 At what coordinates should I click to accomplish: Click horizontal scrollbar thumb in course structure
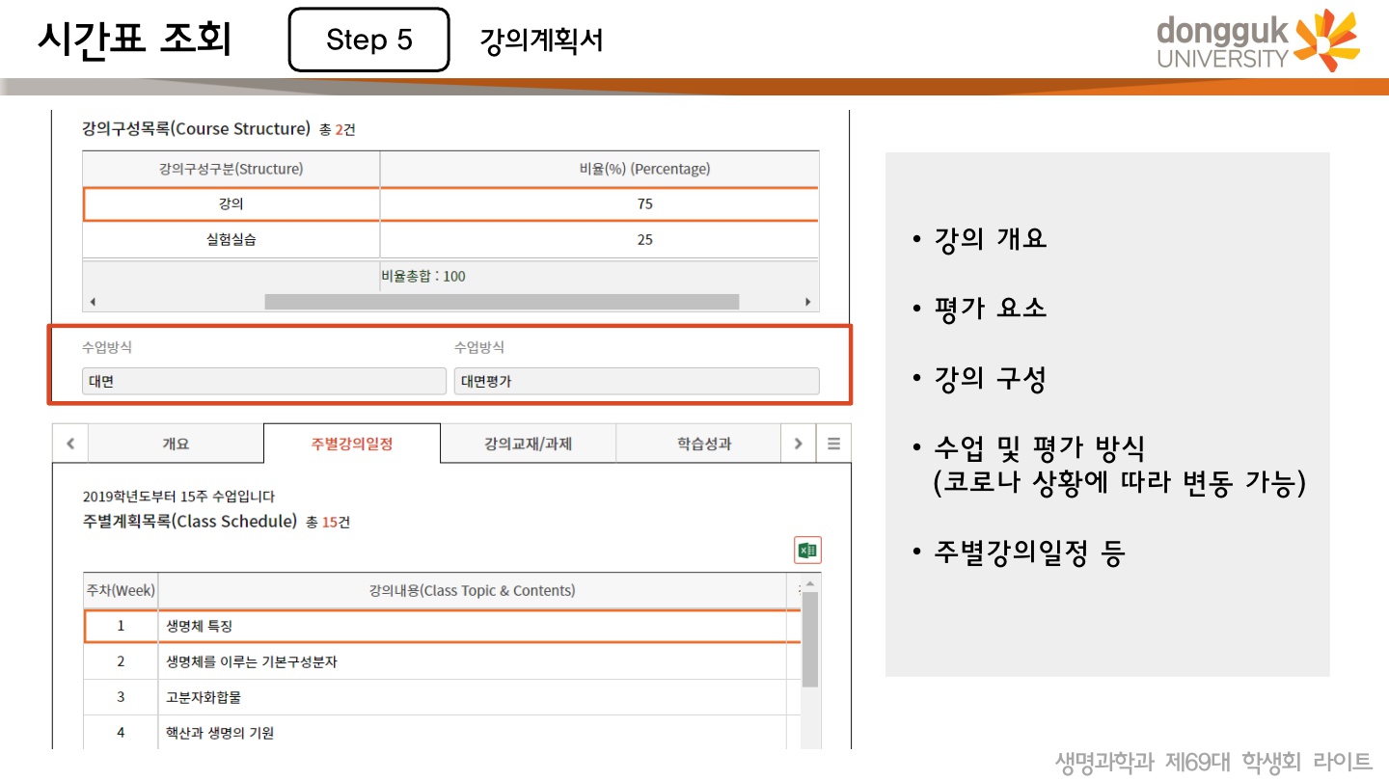502,302
